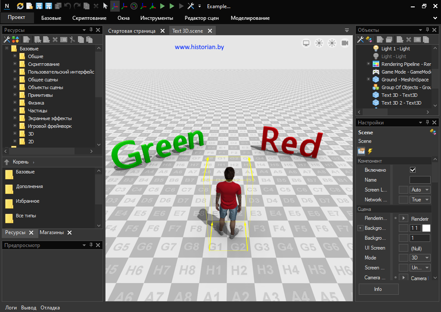Click the scissors cut icon in Ресурсы toolbar
The width and height of the screenshot is (441, 312).
(x=72, y=40)
